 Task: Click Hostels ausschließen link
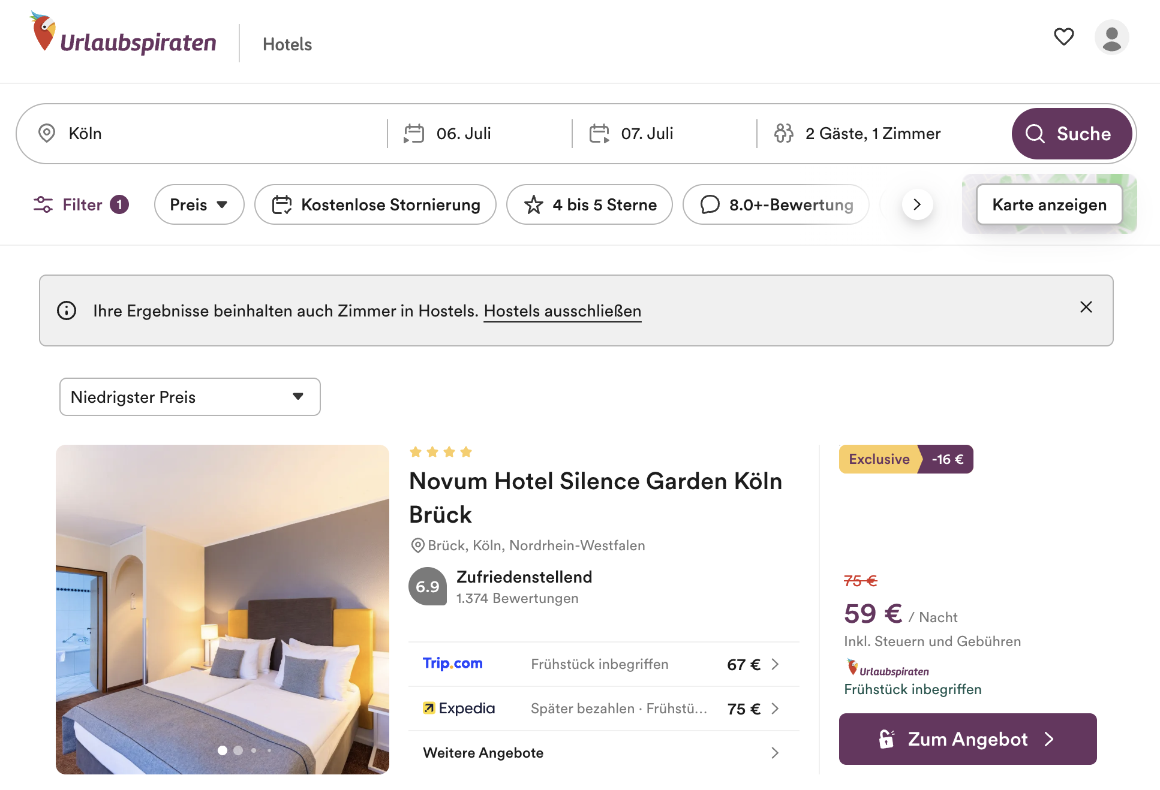pyautogui.click(x=563, y=311)
